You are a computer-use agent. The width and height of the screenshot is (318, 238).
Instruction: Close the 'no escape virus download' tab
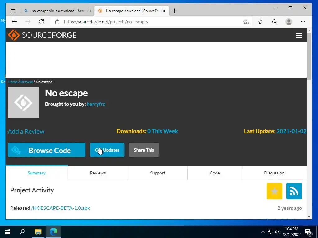pos(89,11)
